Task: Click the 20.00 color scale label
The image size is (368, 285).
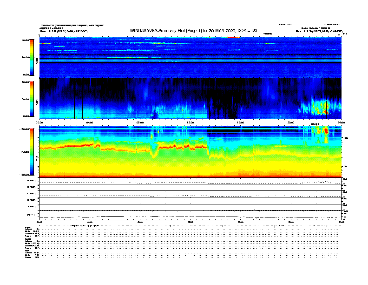Action: [x=25, y=57]
